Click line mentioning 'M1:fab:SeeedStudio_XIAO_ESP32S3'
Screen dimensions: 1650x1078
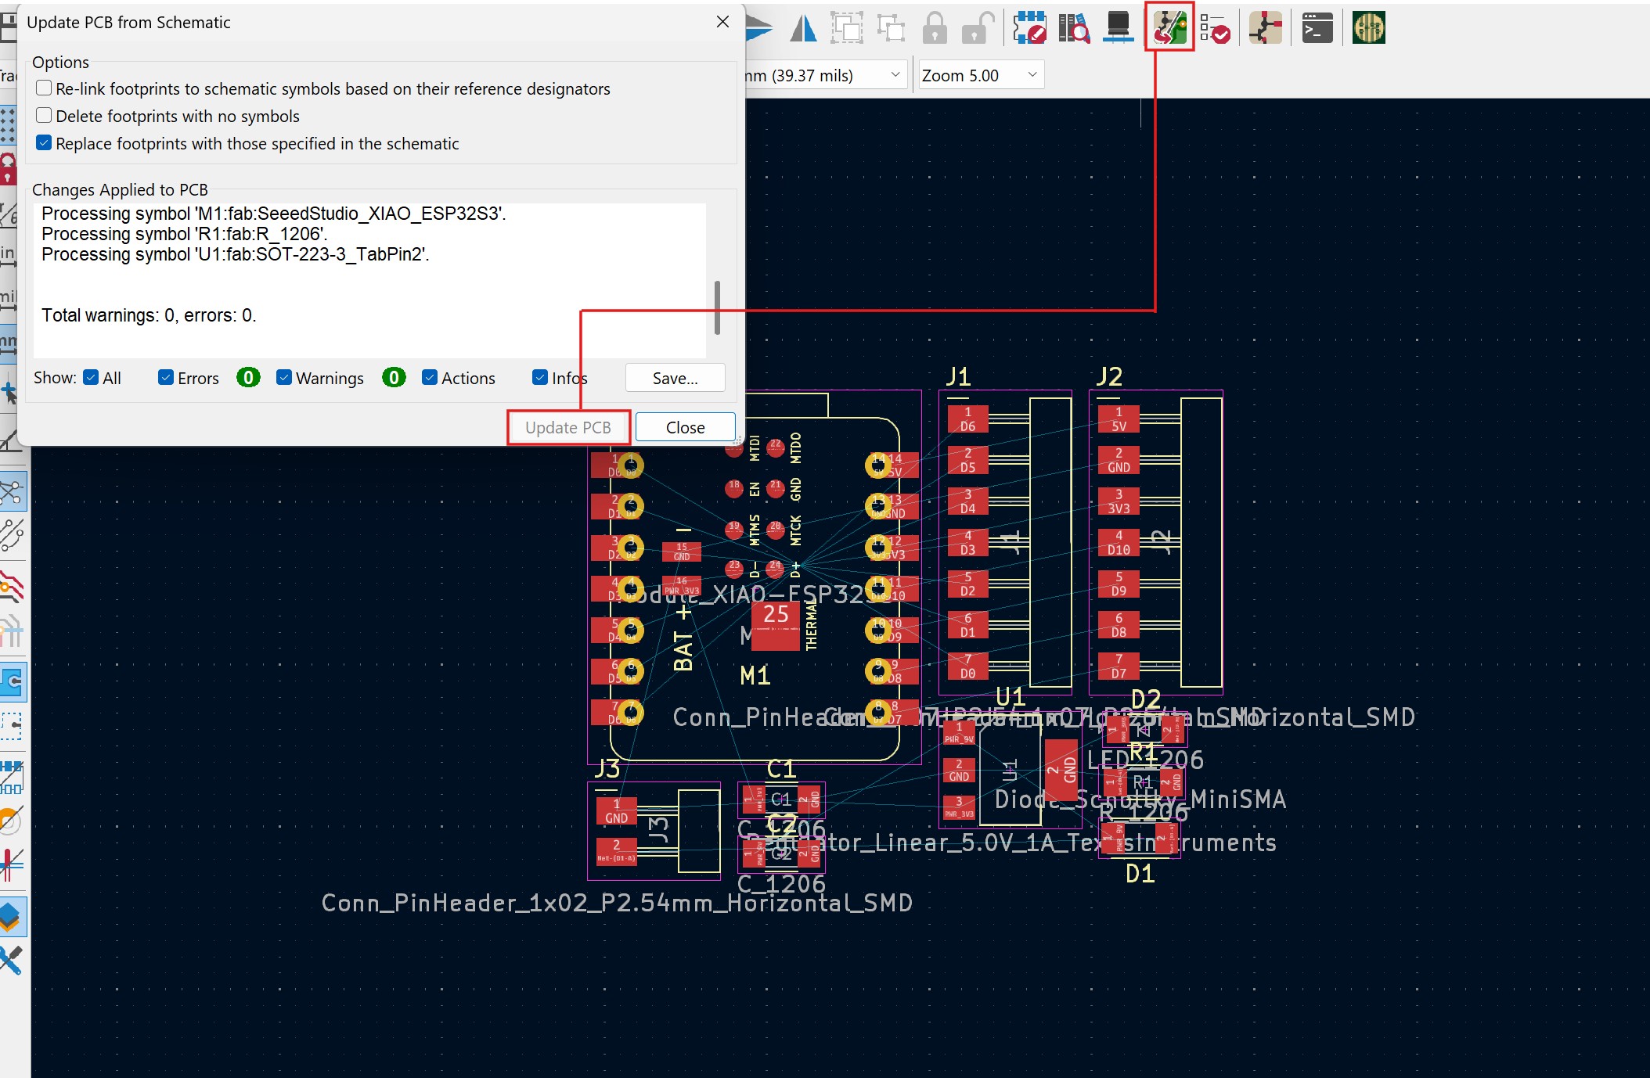[x=274, y=214]
